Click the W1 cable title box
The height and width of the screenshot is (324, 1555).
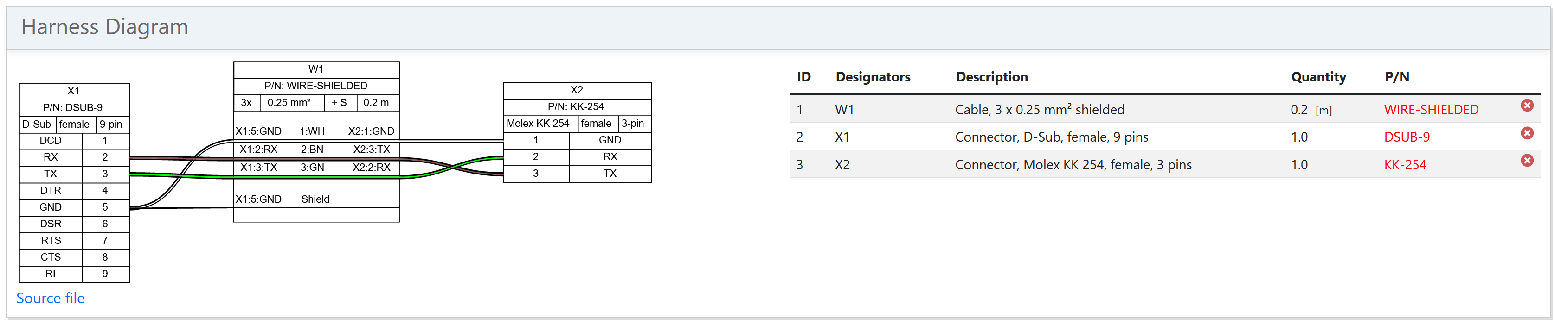click(316, 69)
